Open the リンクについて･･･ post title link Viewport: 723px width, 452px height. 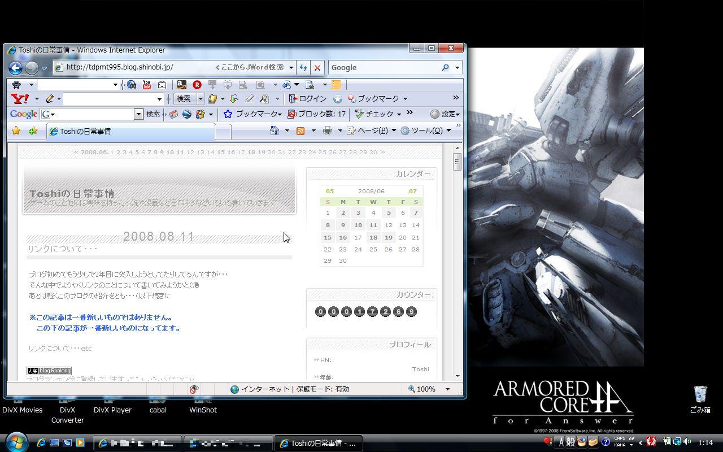pos(63,249)
